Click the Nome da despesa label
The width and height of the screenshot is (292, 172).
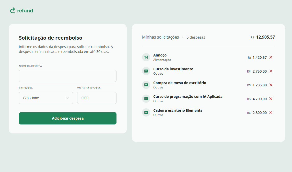click(30, 66)
